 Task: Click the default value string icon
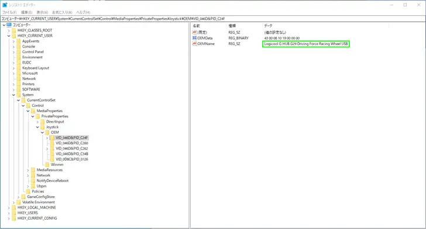tap(194, 32)
